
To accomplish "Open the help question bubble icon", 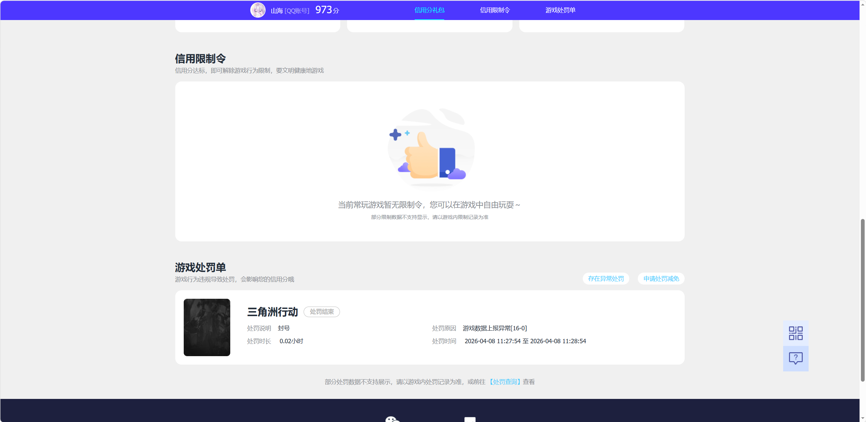I will pos(795,359).
